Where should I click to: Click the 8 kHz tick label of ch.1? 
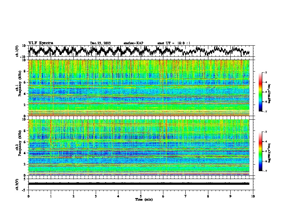[x=25, y=71]
